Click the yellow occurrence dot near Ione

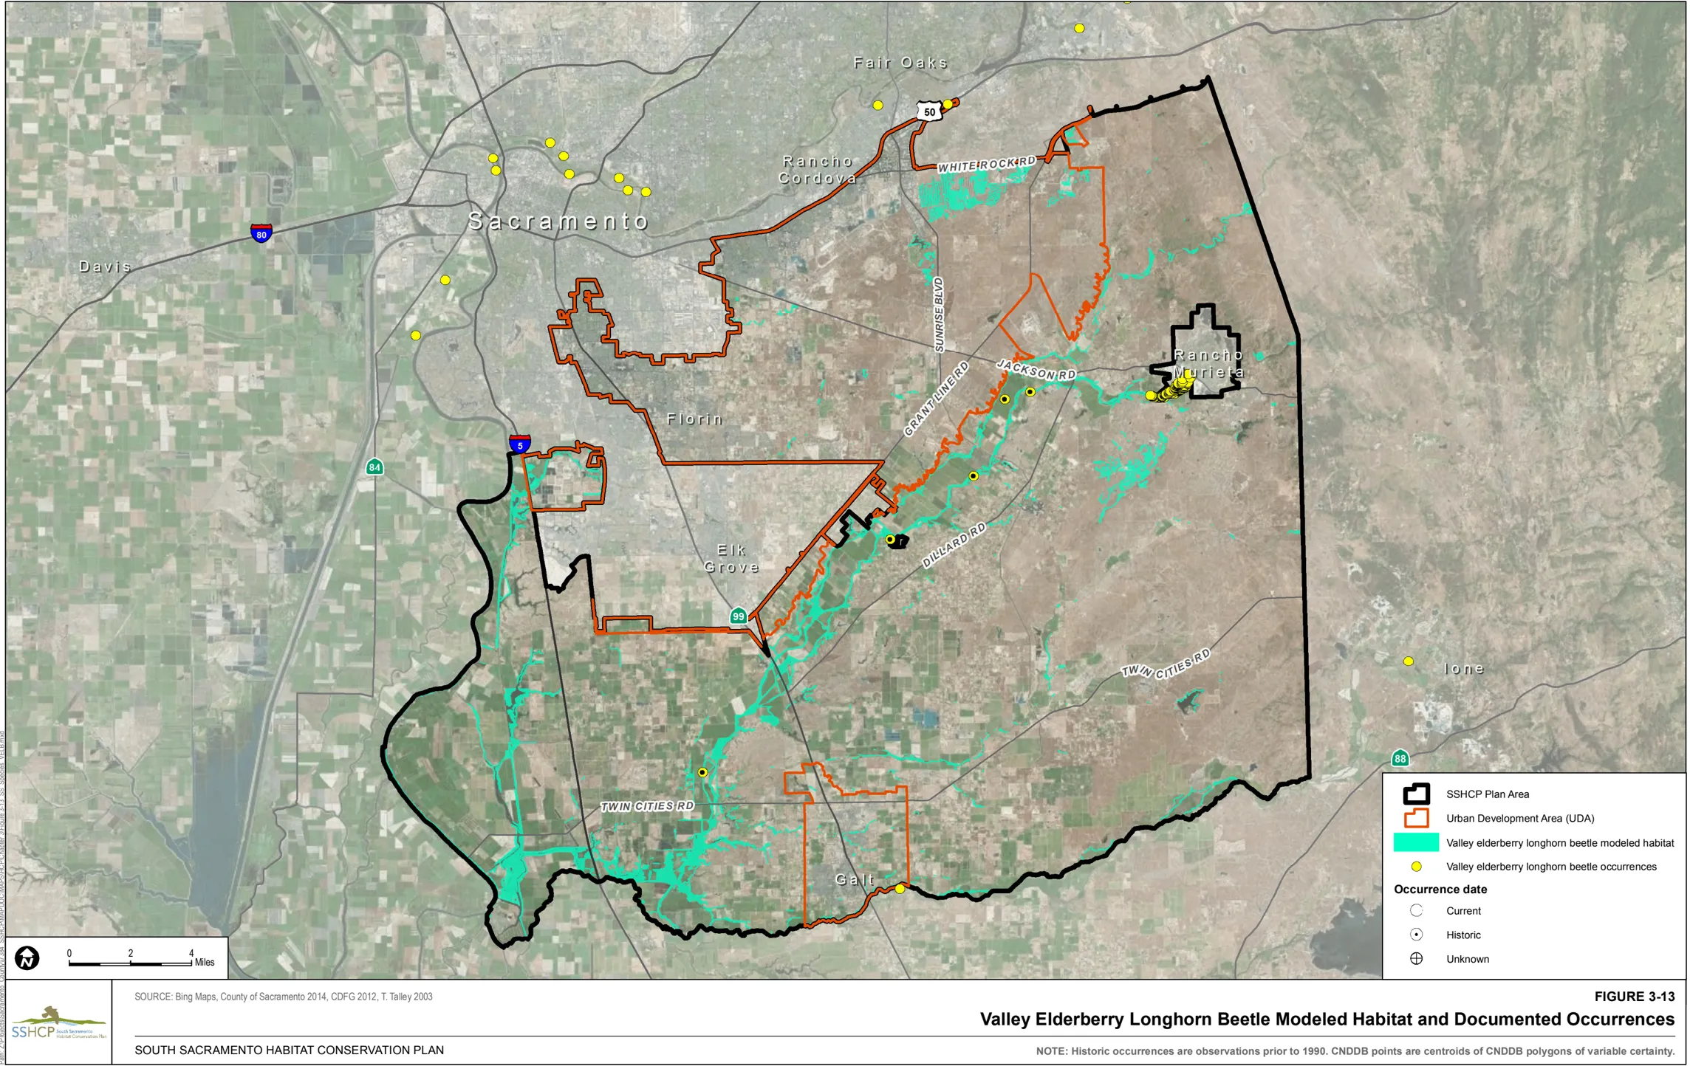click(x=1409, y=661)
